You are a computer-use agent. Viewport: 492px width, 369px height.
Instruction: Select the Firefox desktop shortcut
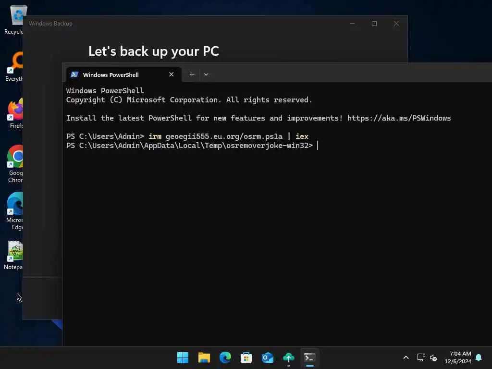(x=15, y=113)
